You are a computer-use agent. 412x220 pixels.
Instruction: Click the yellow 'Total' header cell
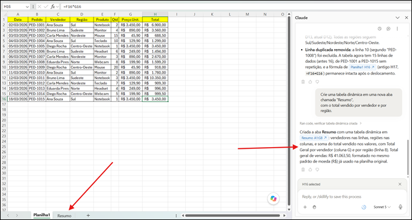point(155,19)
